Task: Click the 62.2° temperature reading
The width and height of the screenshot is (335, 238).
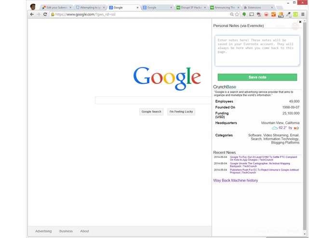Action: (282, 128)
